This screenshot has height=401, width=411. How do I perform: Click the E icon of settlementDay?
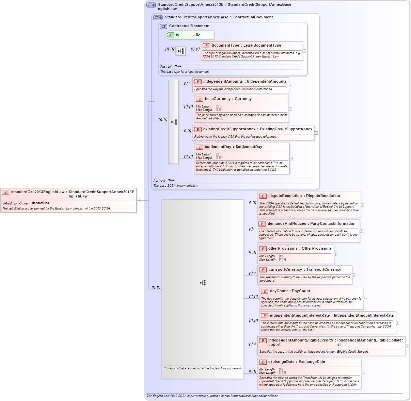coord(200,147)
